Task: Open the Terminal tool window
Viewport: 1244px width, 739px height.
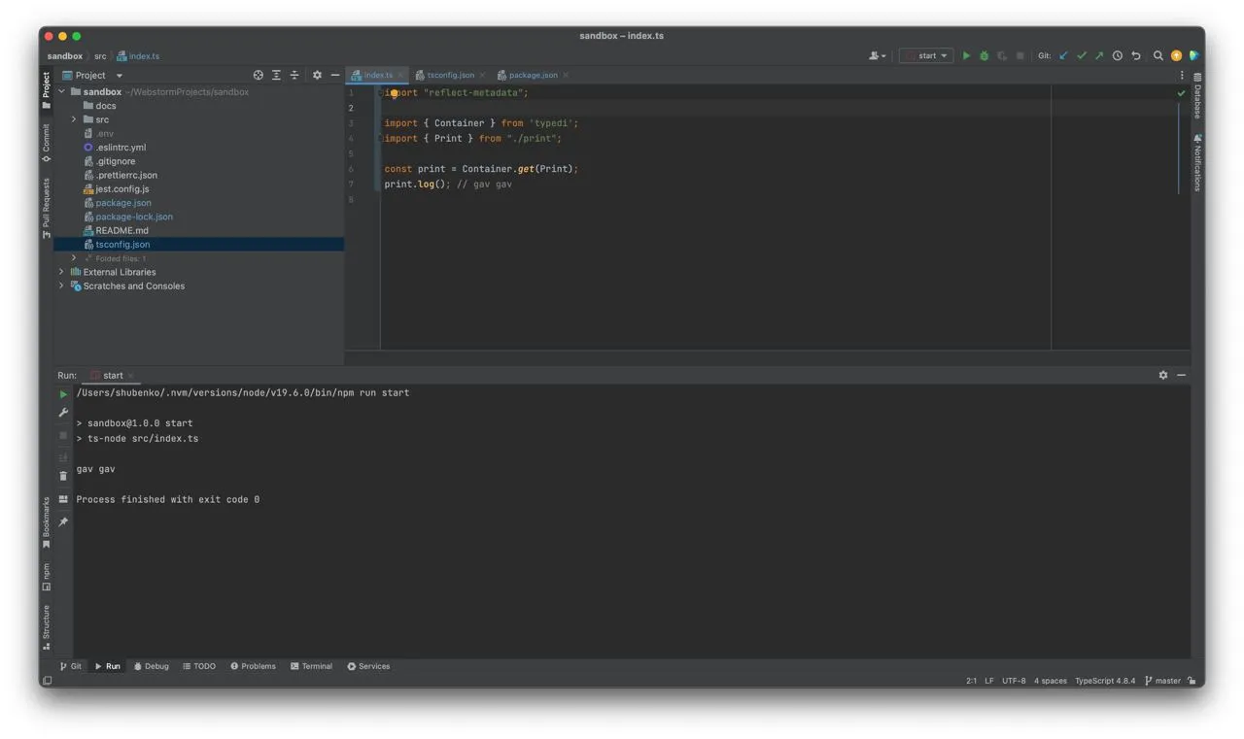Action: point(311,666)
